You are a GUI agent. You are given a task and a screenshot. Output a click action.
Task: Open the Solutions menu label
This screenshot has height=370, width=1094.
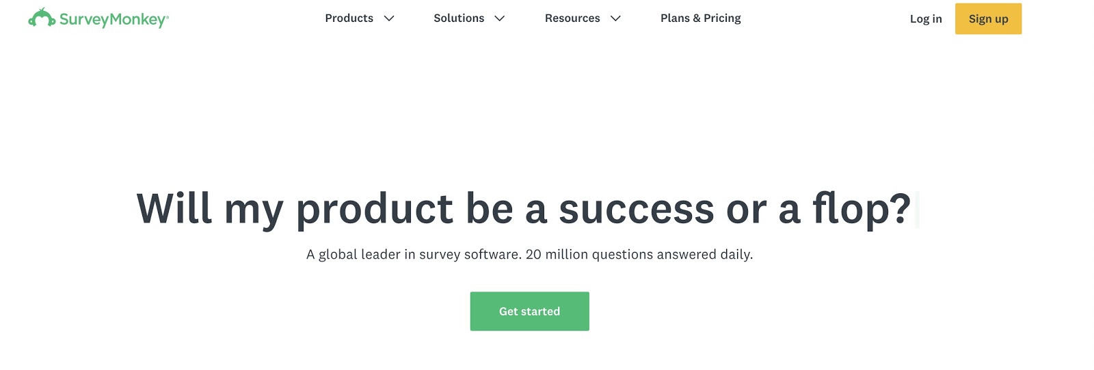[x=459, y=18]
